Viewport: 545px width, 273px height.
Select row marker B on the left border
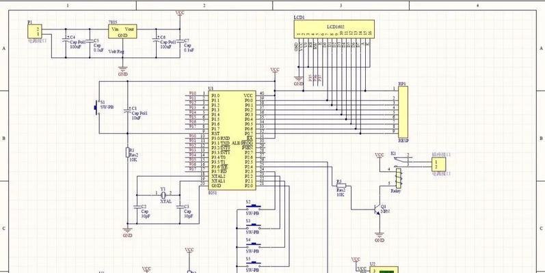(x=4, y=138)
